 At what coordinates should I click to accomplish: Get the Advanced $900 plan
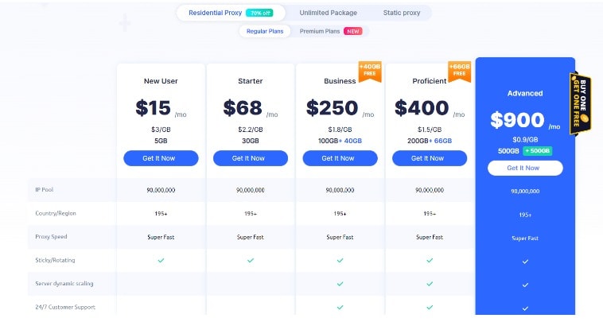(x=524, y=168)
